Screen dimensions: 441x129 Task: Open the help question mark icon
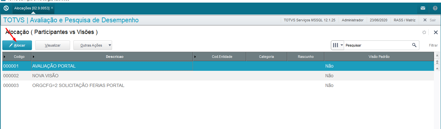pyautogui.click(x=435, y=8)
